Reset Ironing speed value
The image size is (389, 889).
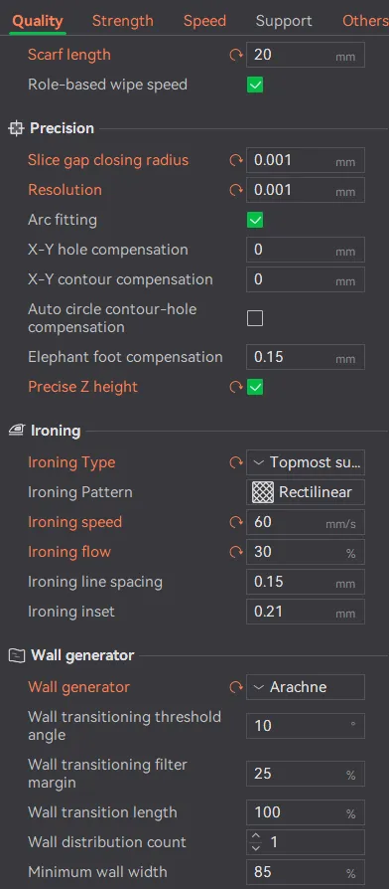(x=236, y=522)
